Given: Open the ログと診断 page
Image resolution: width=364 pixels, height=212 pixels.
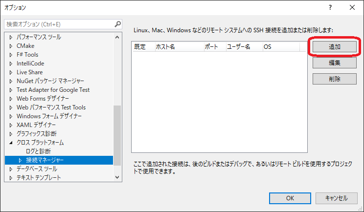Looking at the screenshot, I should 38,151.
